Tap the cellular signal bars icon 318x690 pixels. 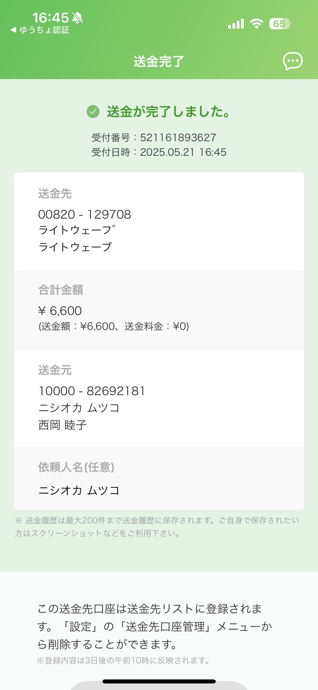pyautogui.click(x=236, y=24)
